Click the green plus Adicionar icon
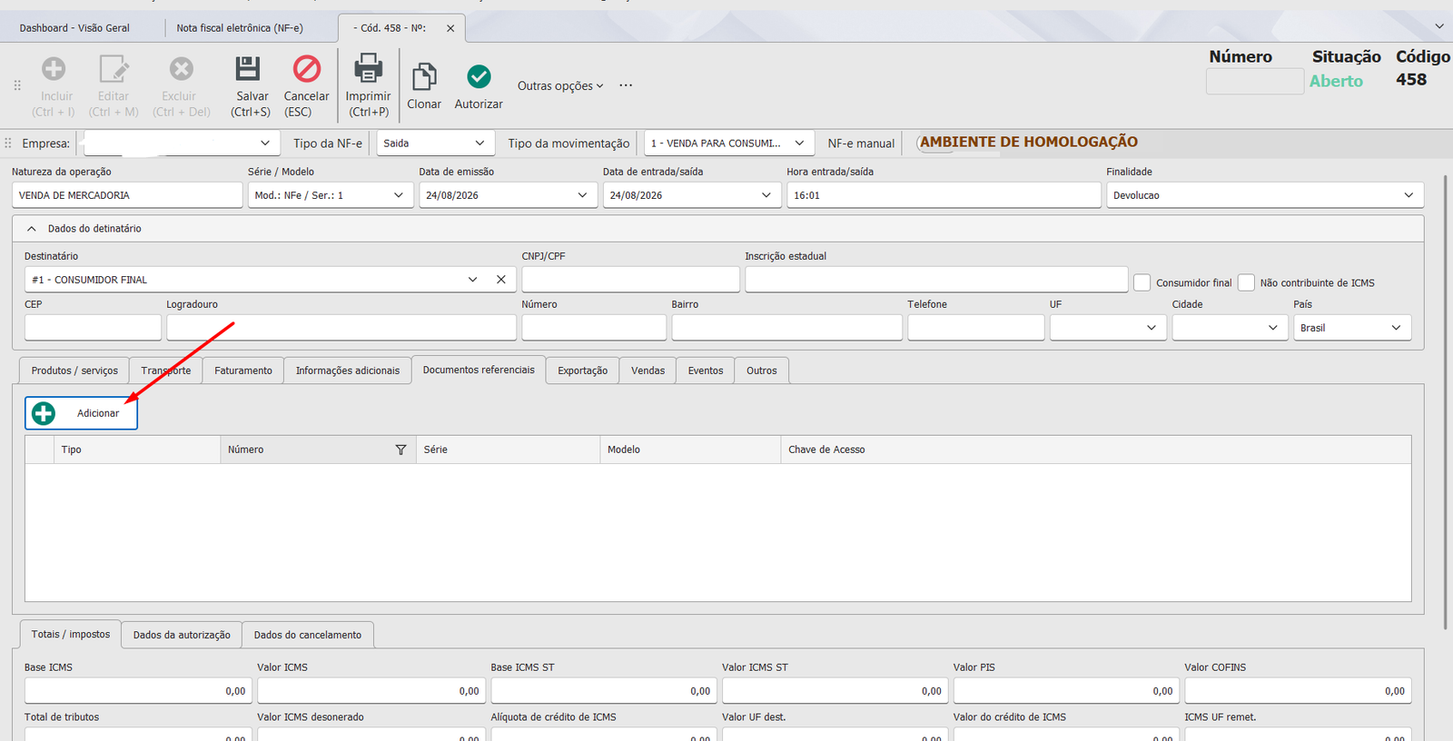Image resolution: width=1453 pixels, height=741 pixels. click(44, 413)
